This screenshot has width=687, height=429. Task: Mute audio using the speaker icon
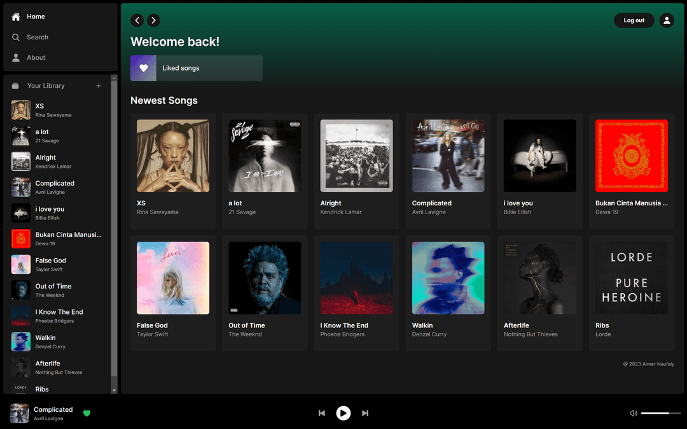tap(633, 412)
